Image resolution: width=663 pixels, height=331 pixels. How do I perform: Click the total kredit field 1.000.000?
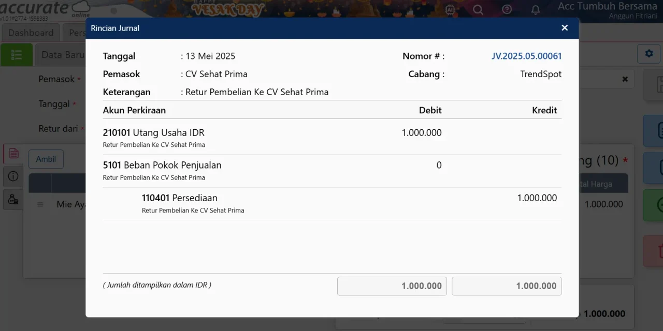coord(507,286)
